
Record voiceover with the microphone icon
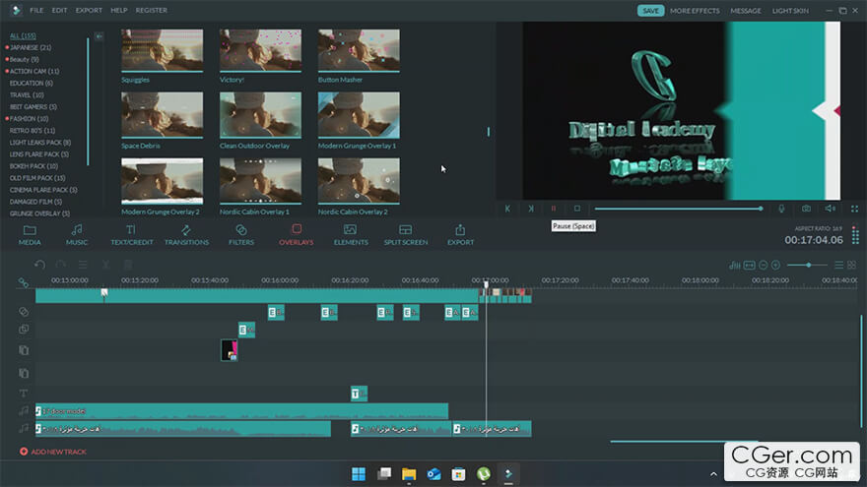[x=781, y=209]
